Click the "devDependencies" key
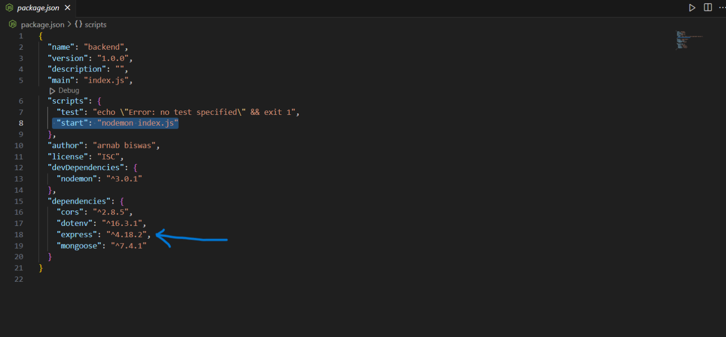This screenshot has height=337, width=726. (84, 168)
